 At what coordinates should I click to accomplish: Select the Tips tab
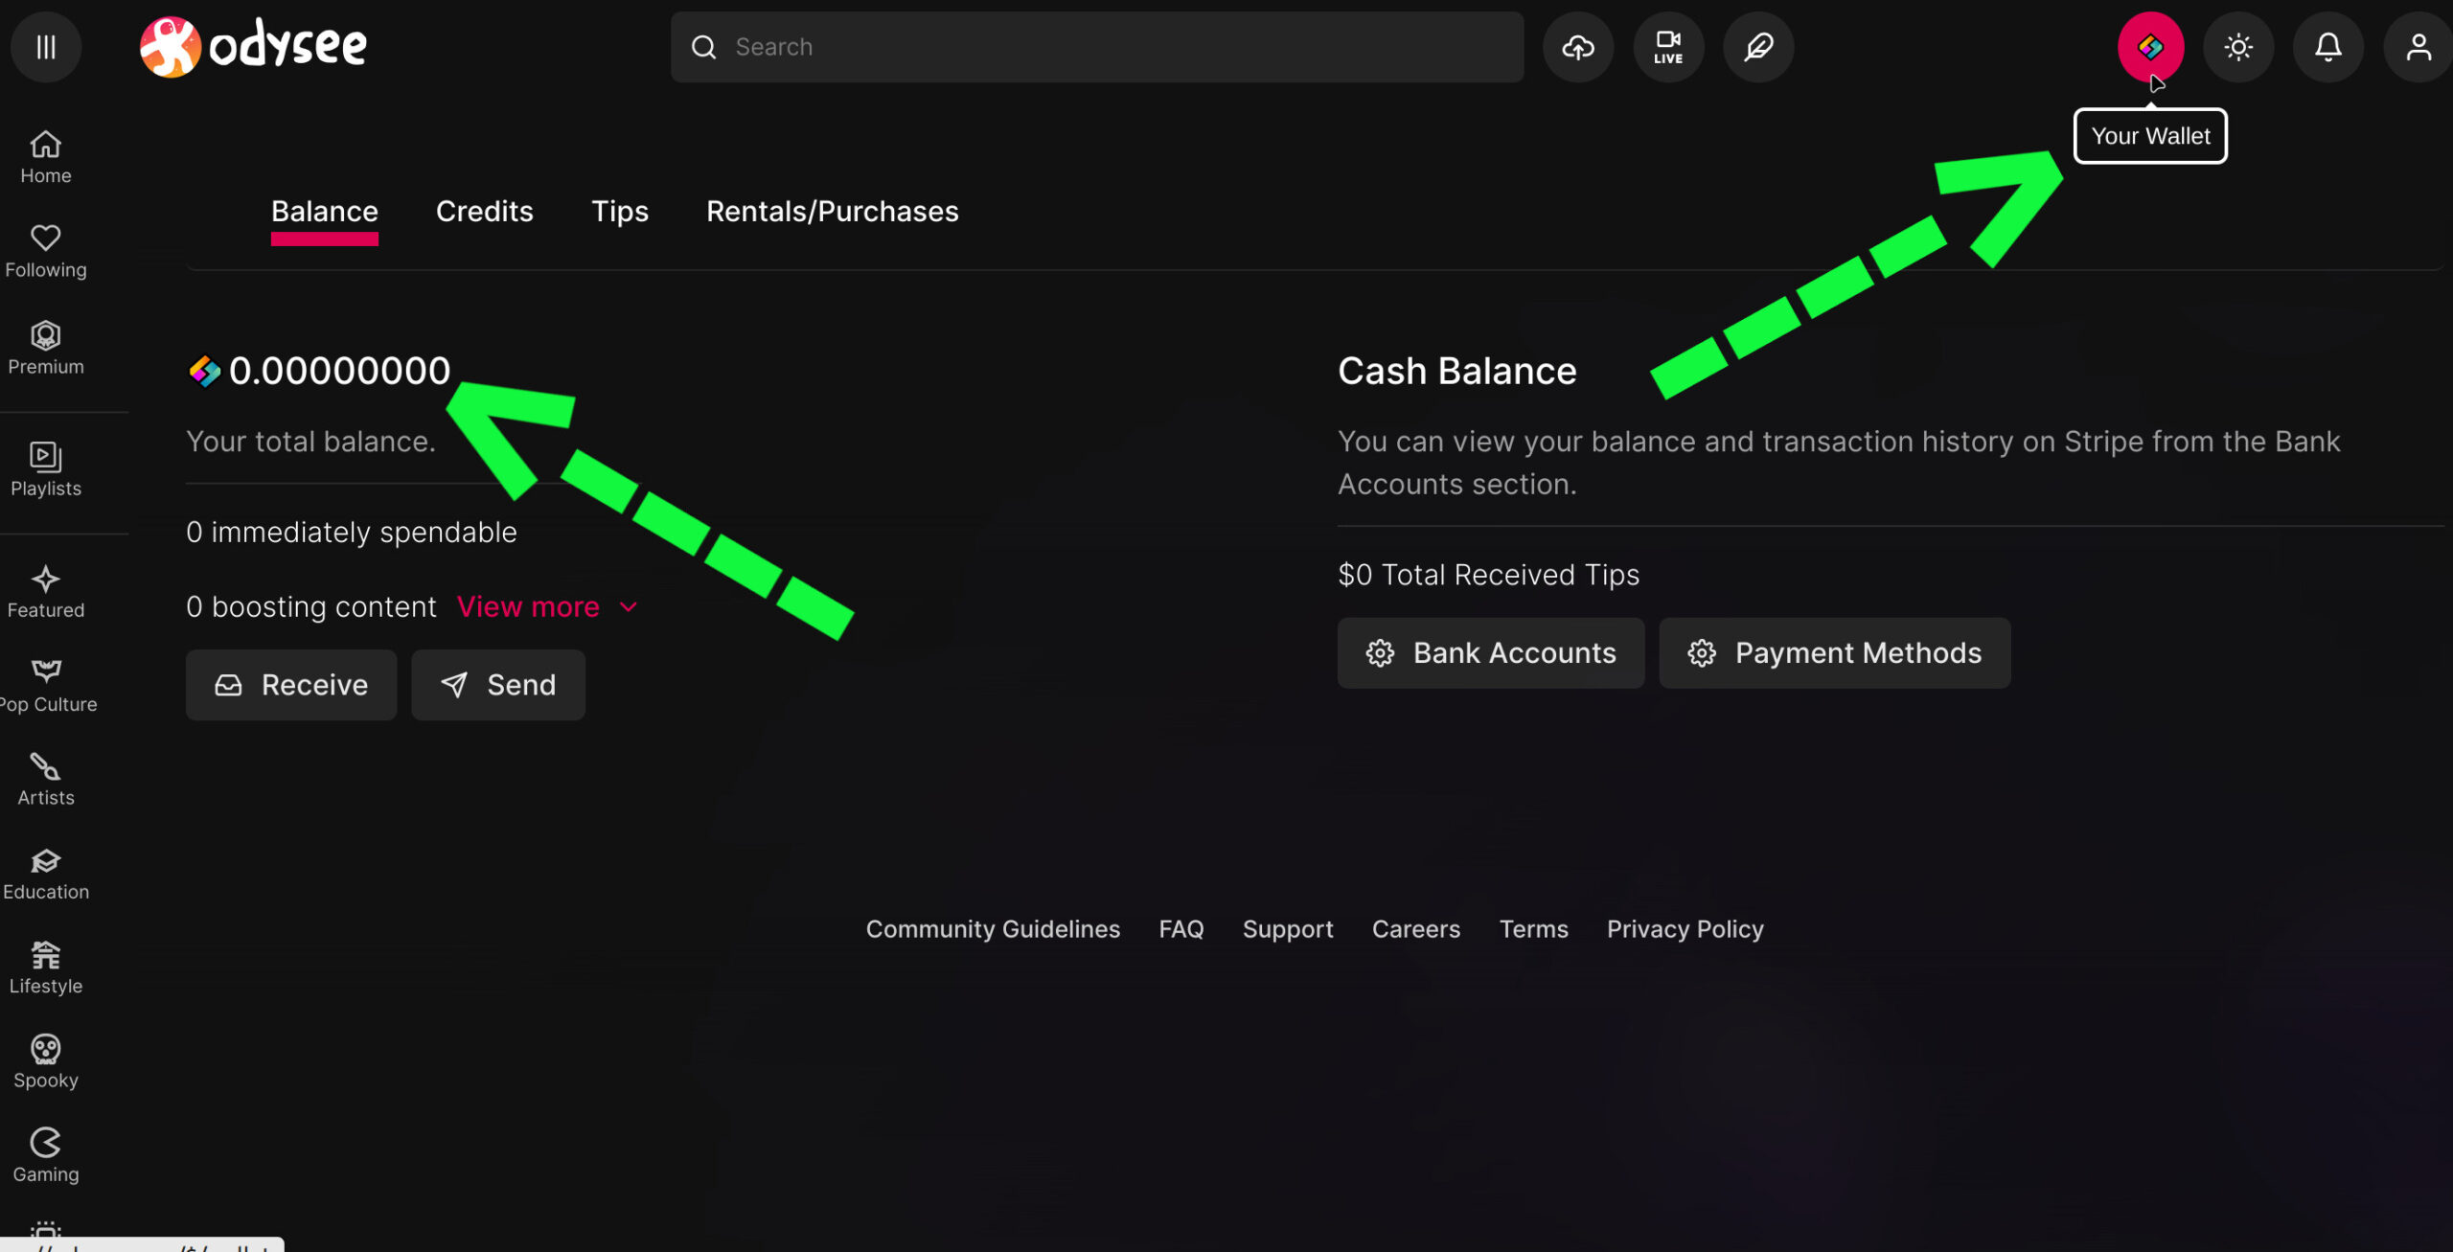click(620, 209)
